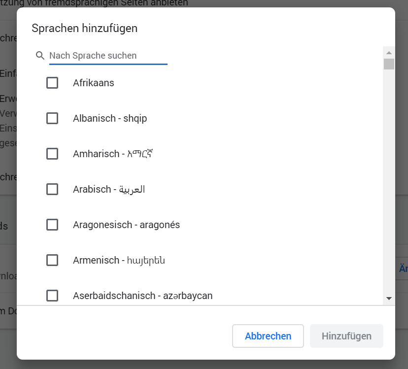Click the Hinzufügen button
Image resolution: width=408 pixels, height=369 pixels.
click(x=346, y=336)
